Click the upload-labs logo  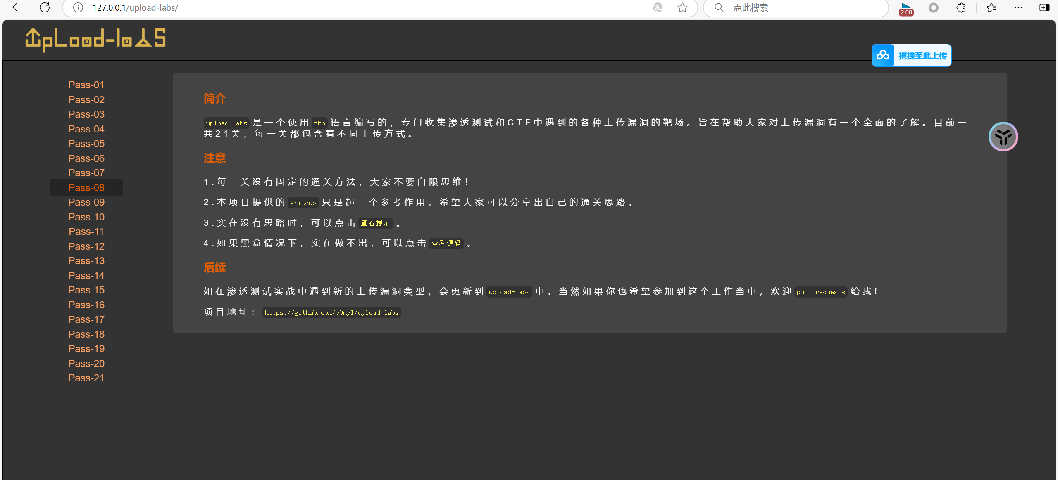click(95, 39)
